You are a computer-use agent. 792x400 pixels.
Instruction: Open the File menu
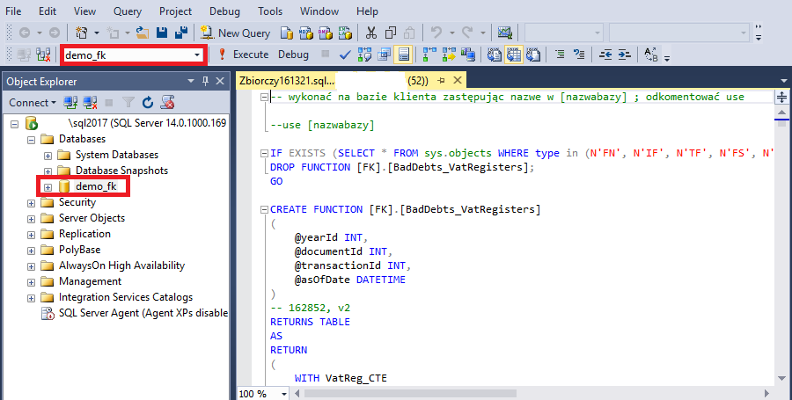click(13, 11)
